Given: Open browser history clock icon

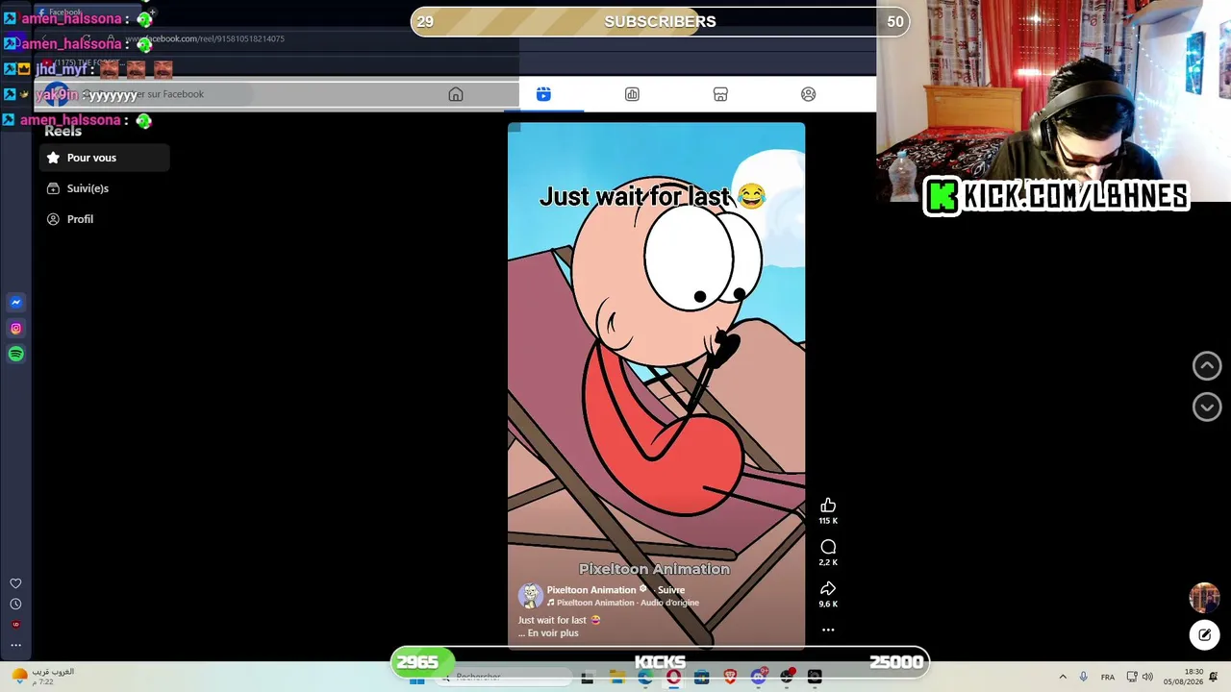Looking at the screenshot, I should tap(15, 604).
